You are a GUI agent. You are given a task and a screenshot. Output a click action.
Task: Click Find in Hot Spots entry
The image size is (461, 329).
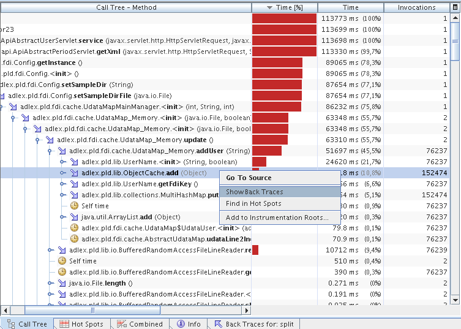point(280,203)
